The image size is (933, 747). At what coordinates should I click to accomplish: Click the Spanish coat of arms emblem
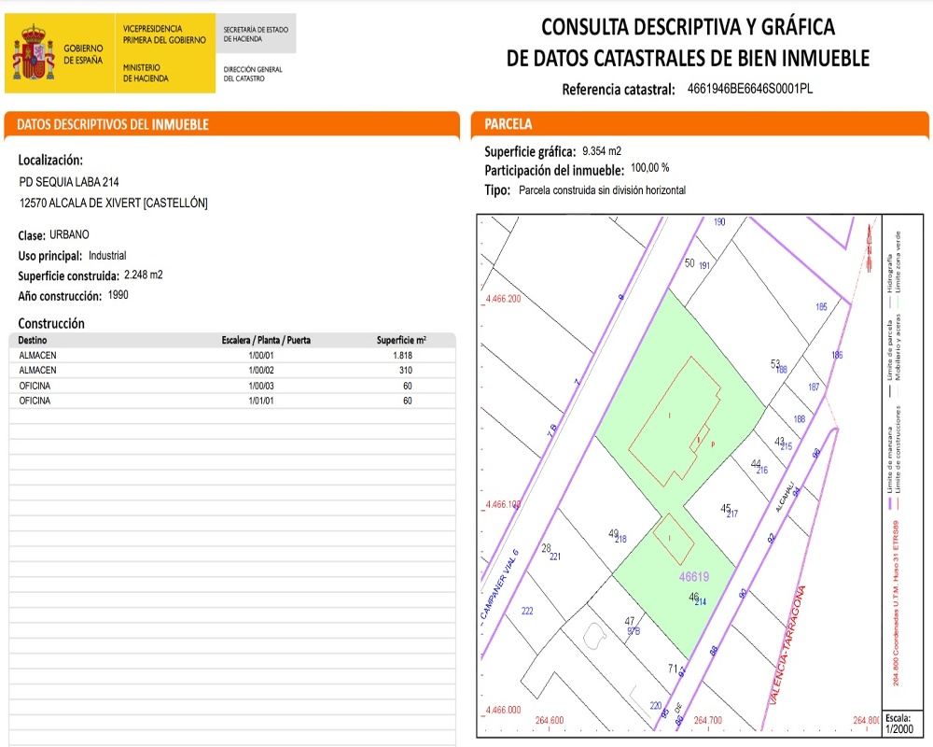click(x=34, y=53)
